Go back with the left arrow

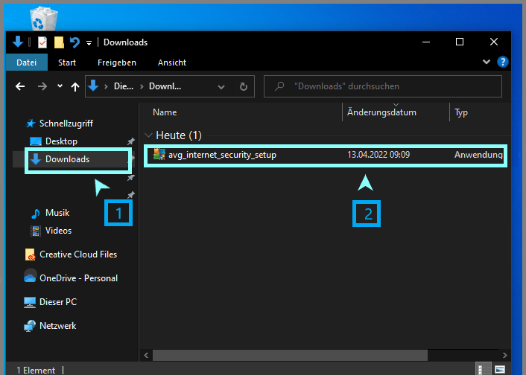[x=20, y=86]
